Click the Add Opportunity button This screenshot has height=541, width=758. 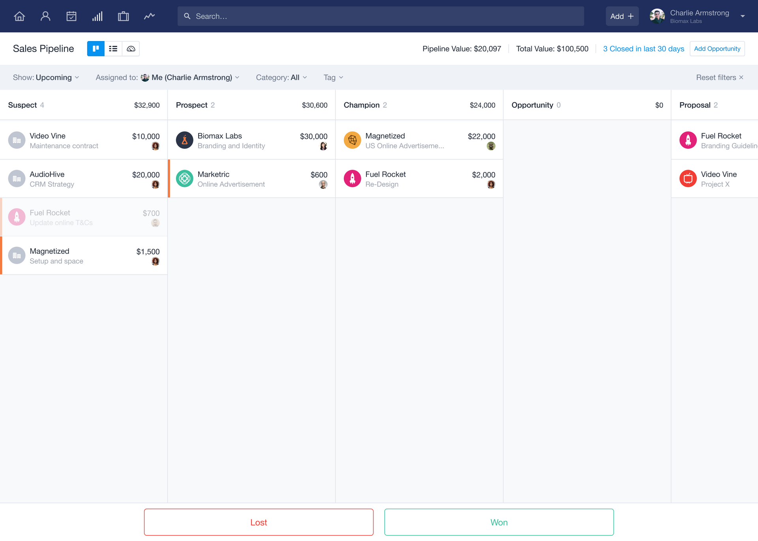pyautogui.click(x=717, y=49)
